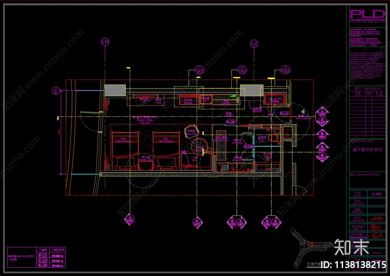This screenshot has width=390, height=276.
Task: Click the entrance direction arrow symbol
Action: [x=303, y=112]
